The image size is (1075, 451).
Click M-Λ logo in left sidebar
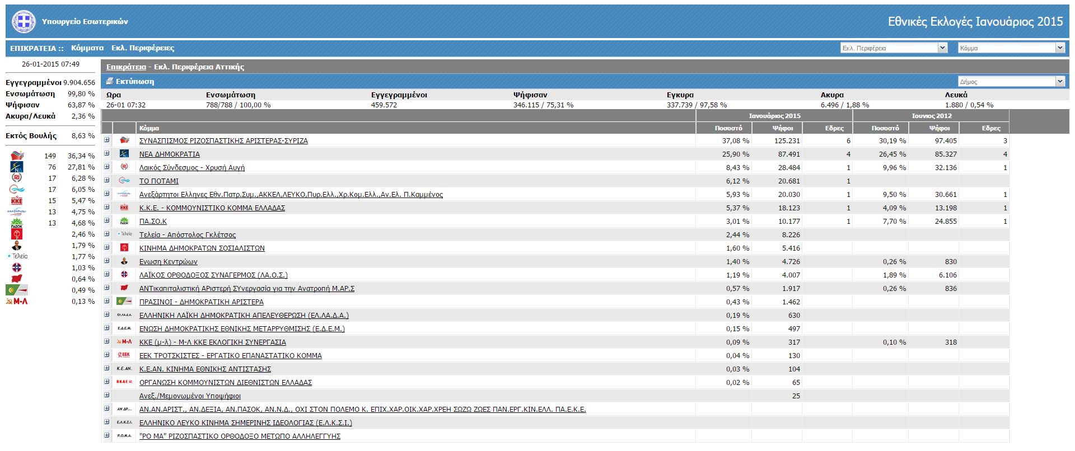17,301
